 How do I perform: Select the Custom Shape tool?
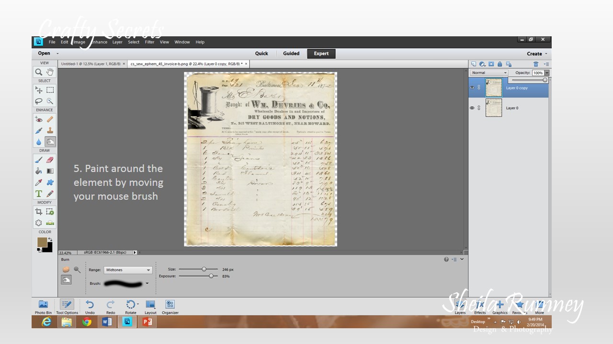click(x=50, y=183)
